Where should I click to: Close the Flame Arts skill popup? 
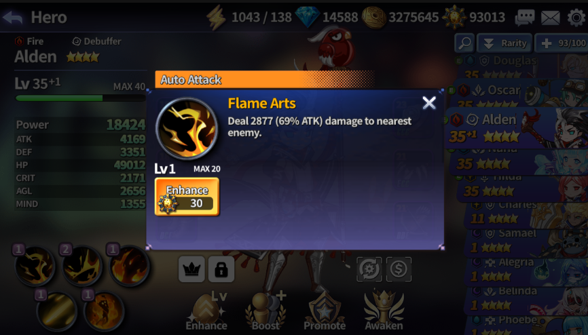click(429, 102)
